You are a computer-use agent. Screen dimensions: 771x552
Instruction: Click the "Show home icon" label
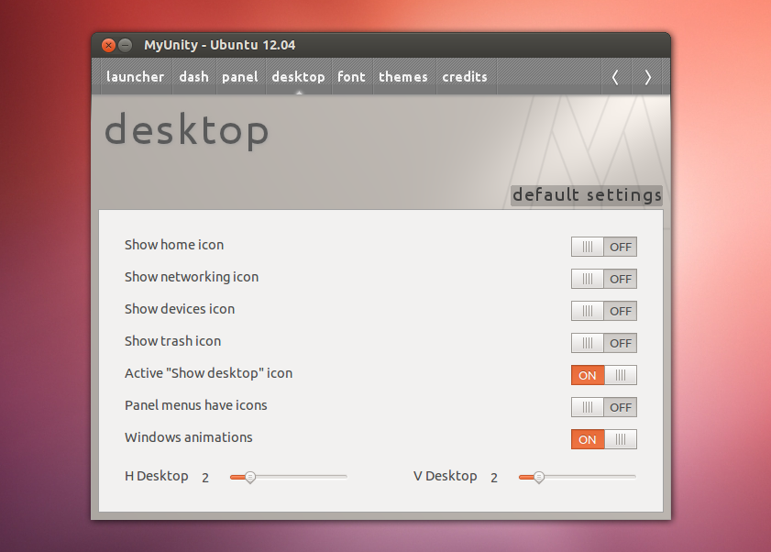(x=174, y=245)
